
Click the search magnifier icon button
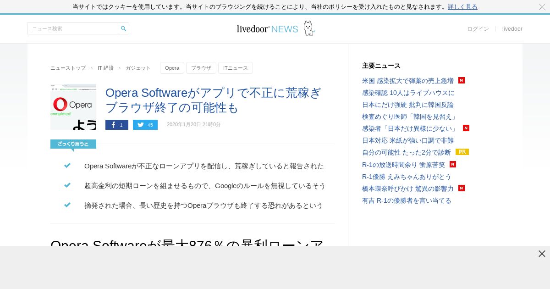pos(123,28)
